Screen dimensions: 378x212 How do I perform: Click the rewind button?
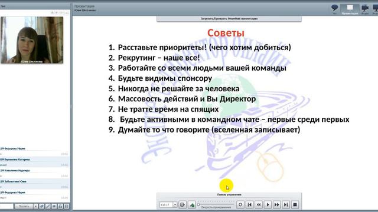point(259,205)
